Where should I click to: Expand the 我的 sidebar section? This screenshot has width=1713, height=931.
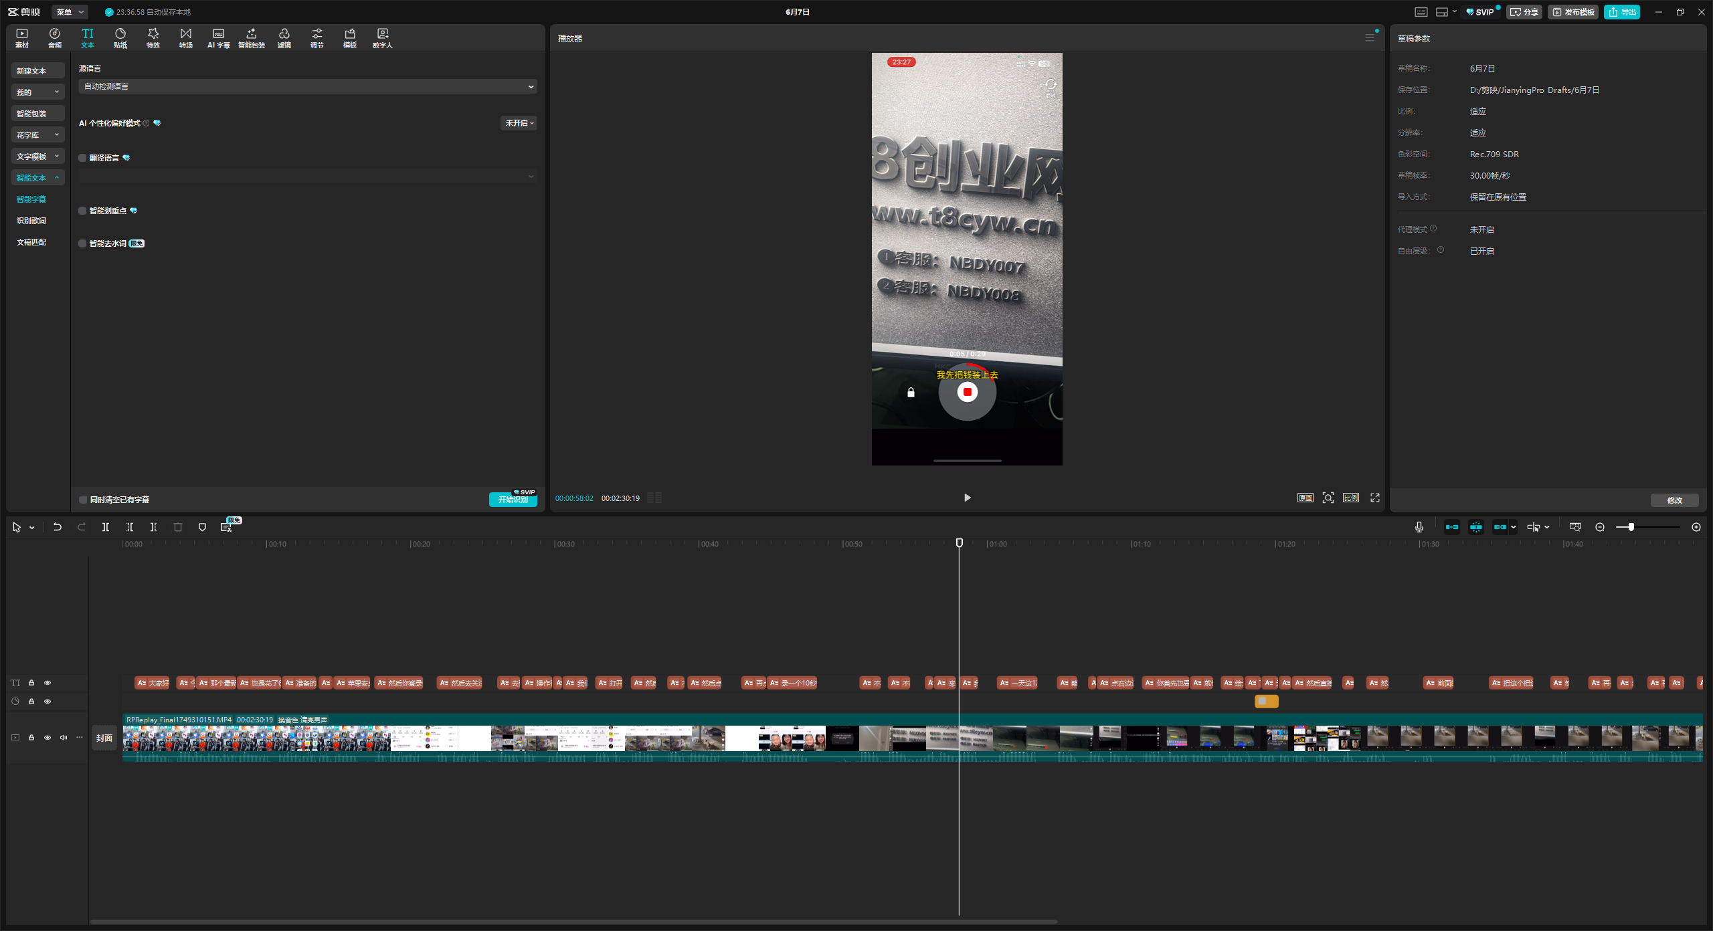pos(38,92)
